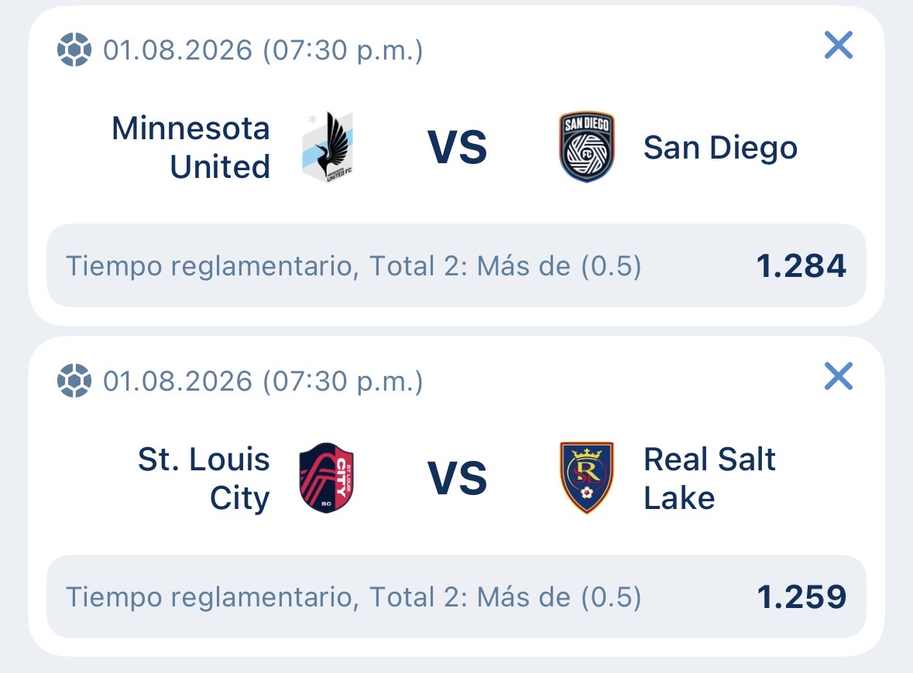Open the San Diego team name
The width and height of the screenshot is (913, 673).
tap(720, 147)
